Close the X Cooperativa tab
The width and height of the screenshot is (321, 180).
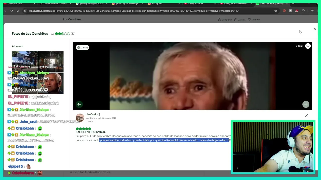[70, 4]
